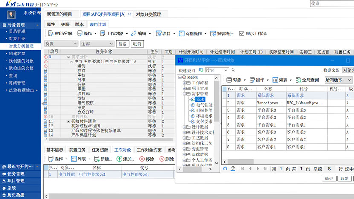Screen dimensions: 354x199
Task: Click the 搜索 search button
Action: [x=123, y=44]
